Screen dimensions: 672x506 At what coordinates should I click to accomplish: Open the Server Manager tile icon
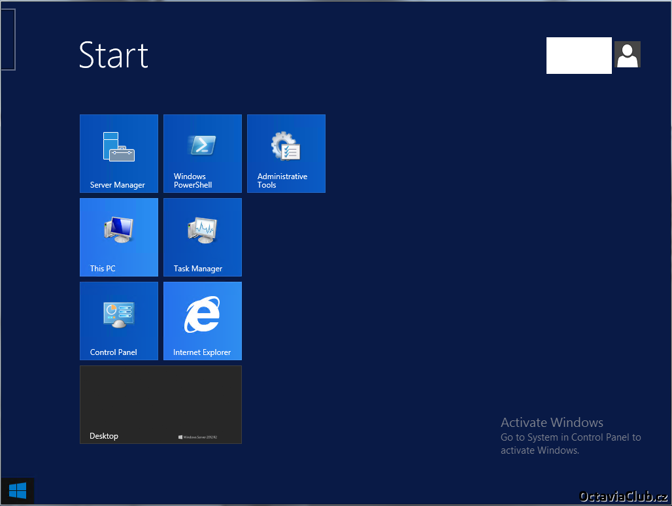[x=118, y=146]
